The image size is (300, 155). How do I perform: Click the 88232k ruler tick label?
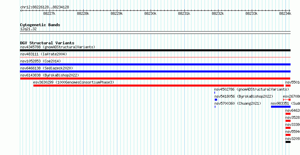click(218, 13)
